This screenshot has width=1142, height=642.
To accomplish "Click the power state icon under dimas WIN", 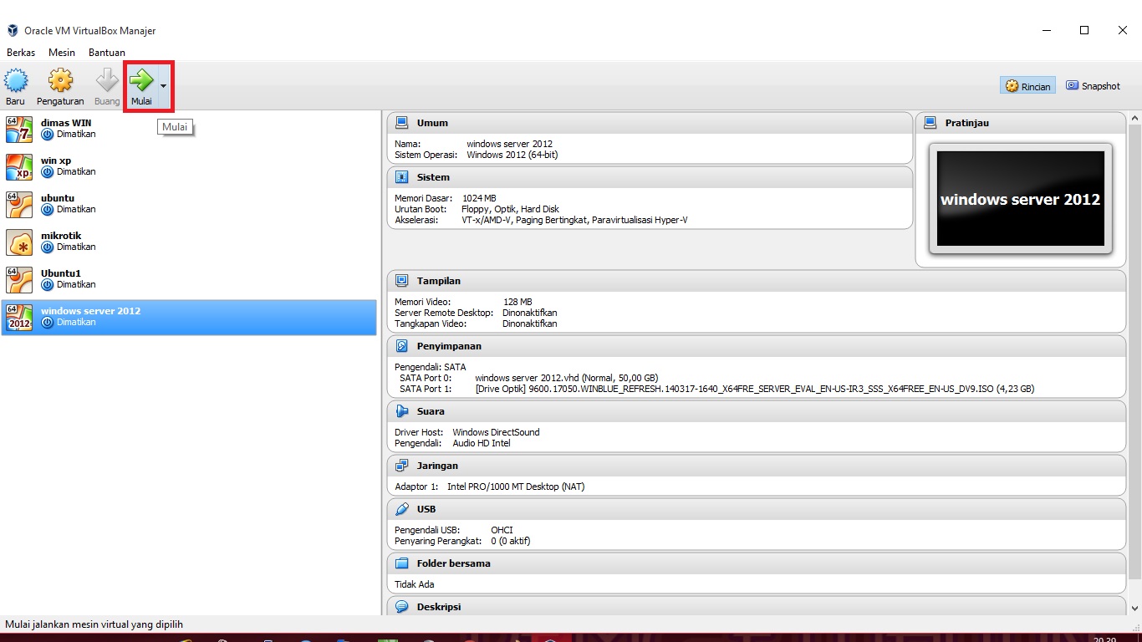I will 48,135.
